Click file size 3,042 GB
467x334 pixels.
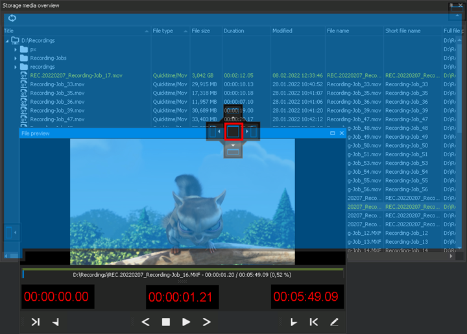click(x=202, y=76)
